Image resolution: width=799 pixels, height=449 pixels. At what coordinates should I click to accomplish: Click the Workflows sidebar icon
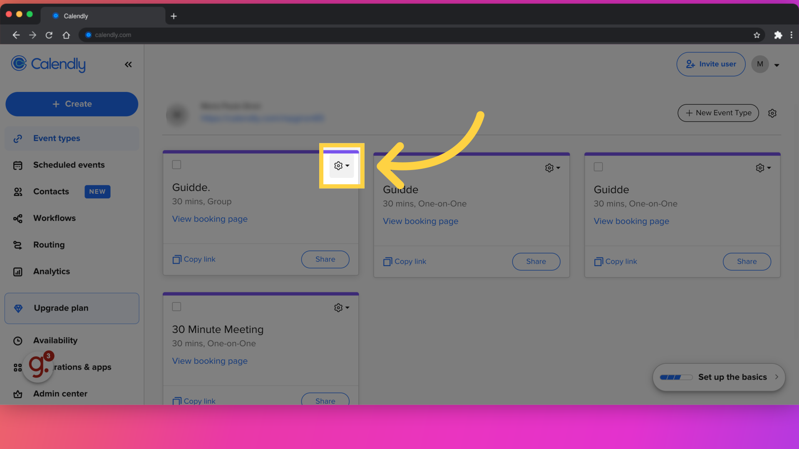[18, 218]
